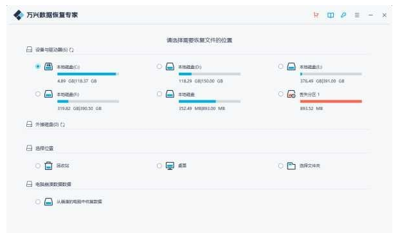
Task: Click the local disk (D:) drive icon
Action: (x=170, y=66)
